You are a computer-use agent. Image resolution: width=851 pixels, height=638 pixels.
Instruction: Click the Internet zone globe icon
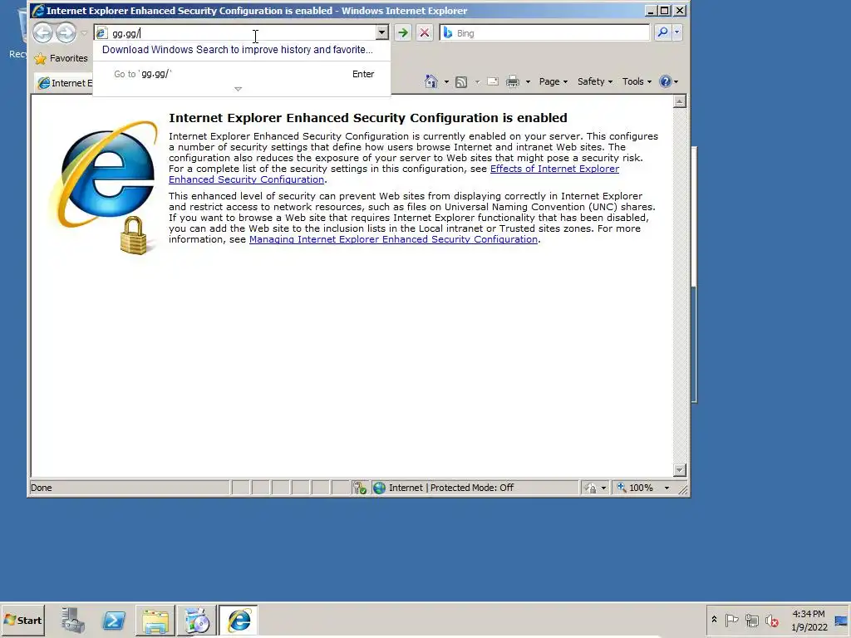(379, 488)
